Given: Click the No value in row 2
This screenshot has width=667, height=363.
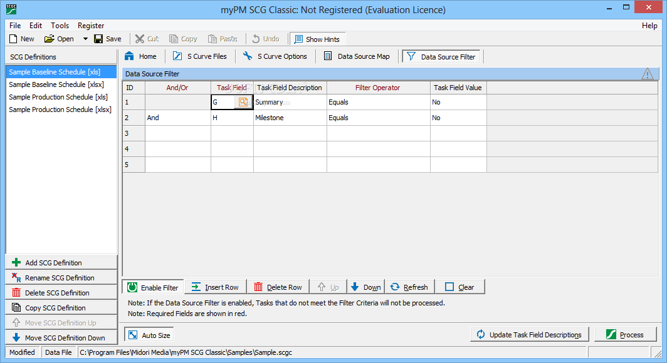Looking at the screenshot, I should [458, 118].
